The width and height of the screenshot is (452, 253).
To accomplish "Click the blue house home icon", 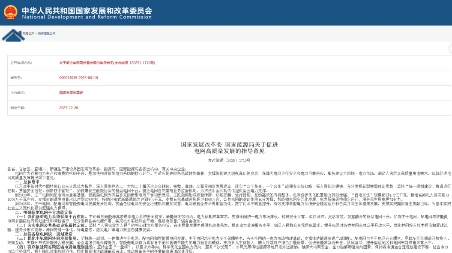I will 13,35.
